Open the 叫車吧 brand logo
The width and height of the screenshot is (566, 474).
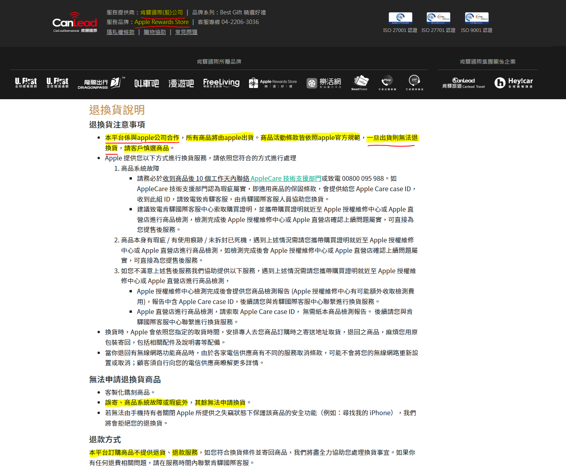coord(146,83)
